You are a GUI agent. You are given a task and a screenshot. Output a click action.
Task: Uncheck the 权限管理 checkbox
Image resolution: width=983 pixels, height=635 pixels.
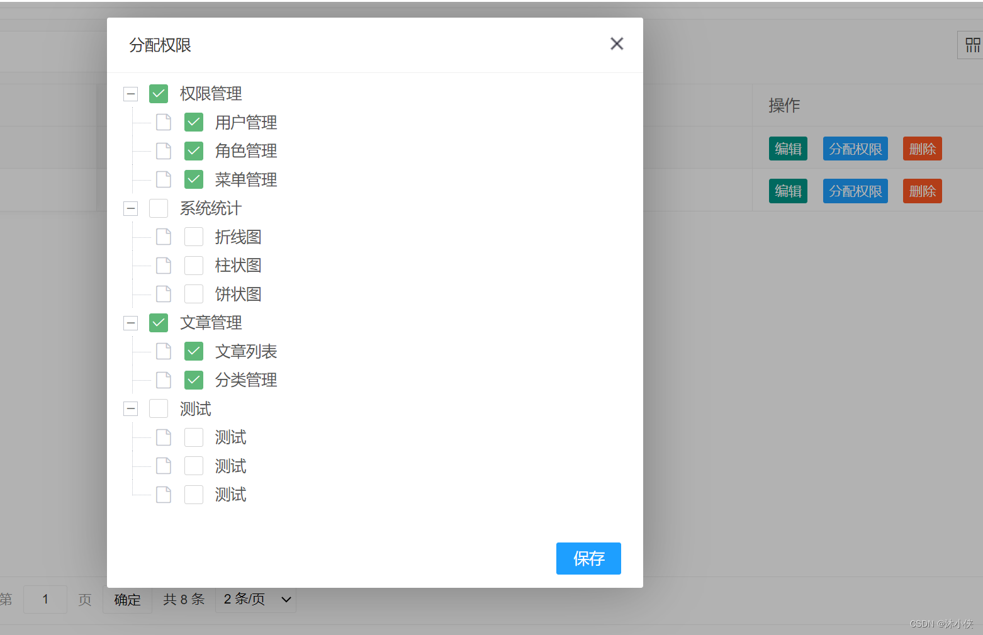159,94
